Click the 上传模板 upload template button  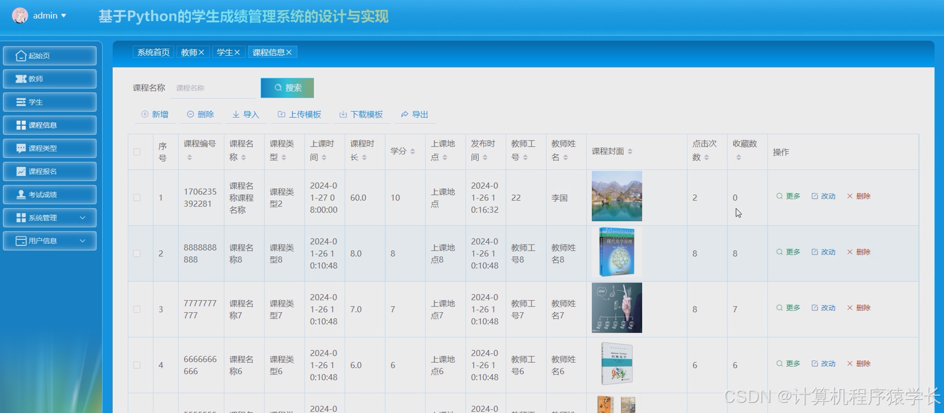[x=299, y=115]
